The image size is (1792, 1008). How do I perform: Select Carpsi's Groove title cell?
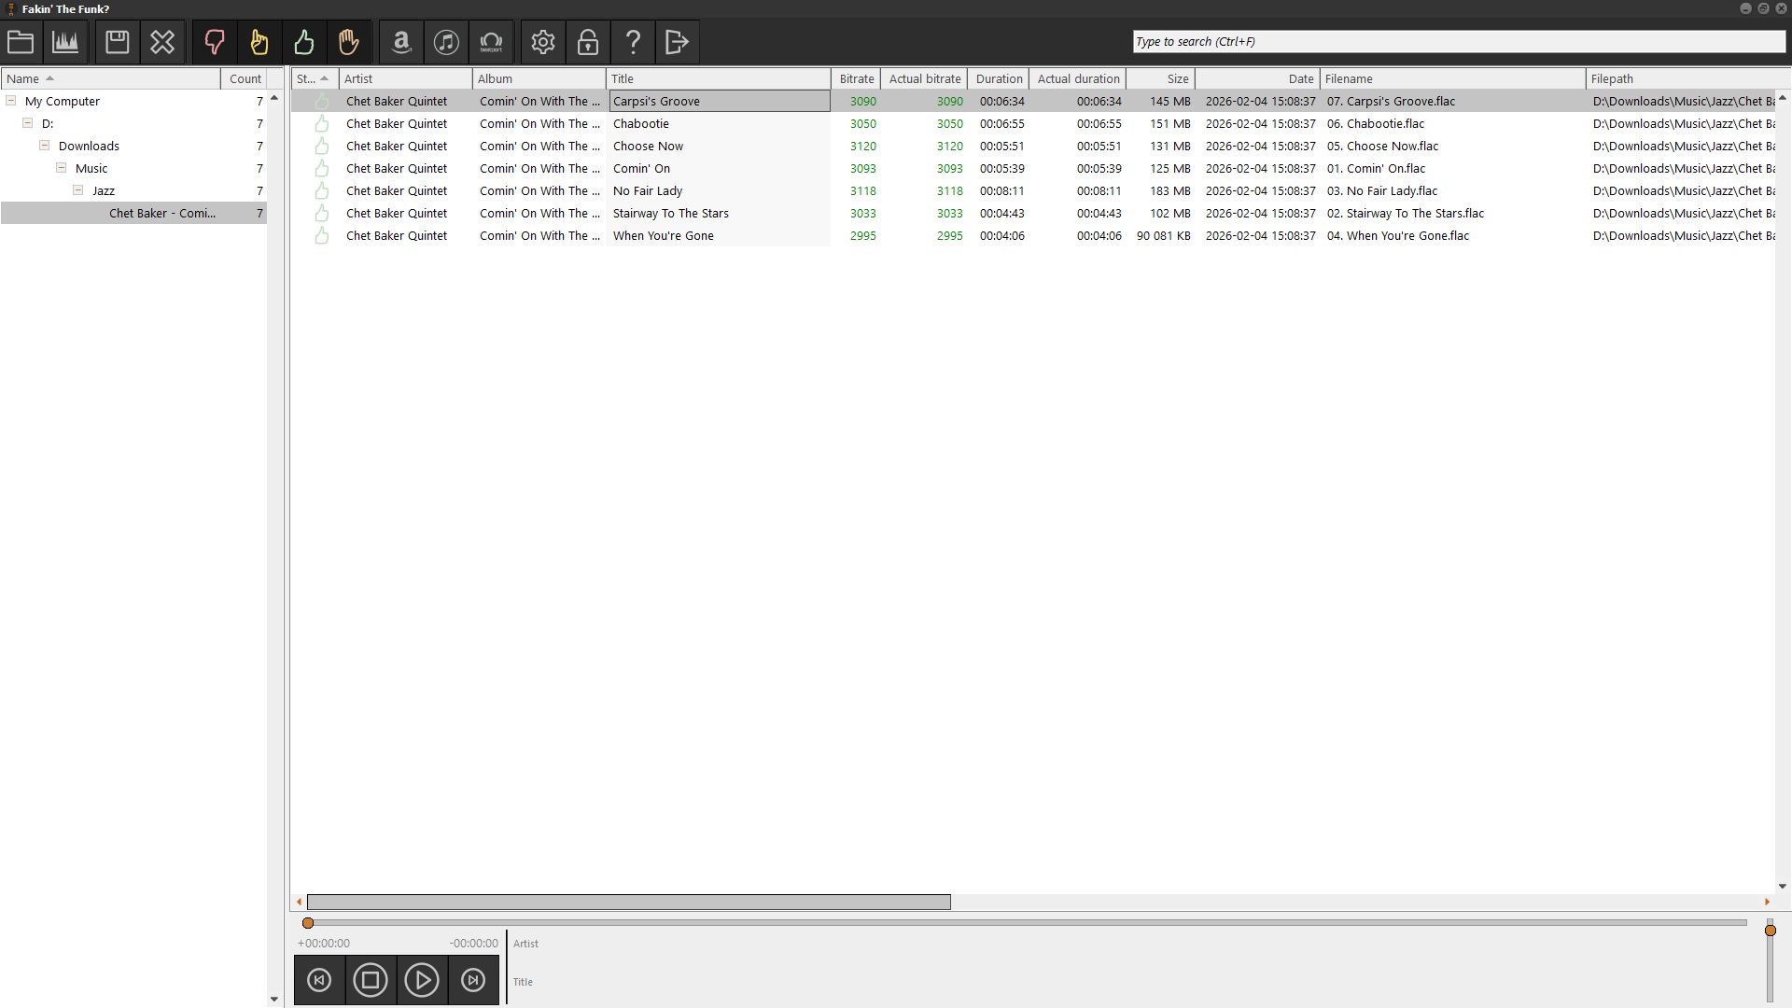[720, 101]
